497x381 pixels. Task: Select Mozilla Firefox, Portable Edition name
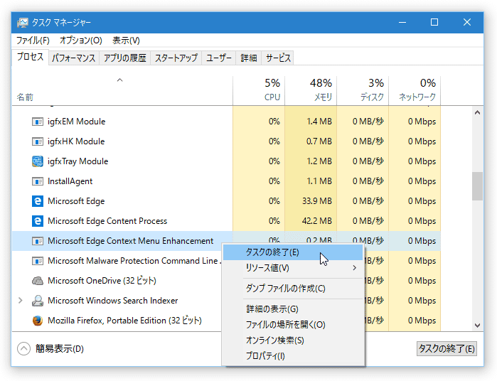pos(124,321)
